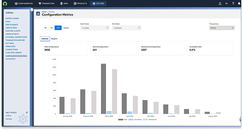Viewport: 243px width, 130px height.
Task: Toggle the Abandoned legend swatch
Action: pyautogui.click(x=145, y=120)
